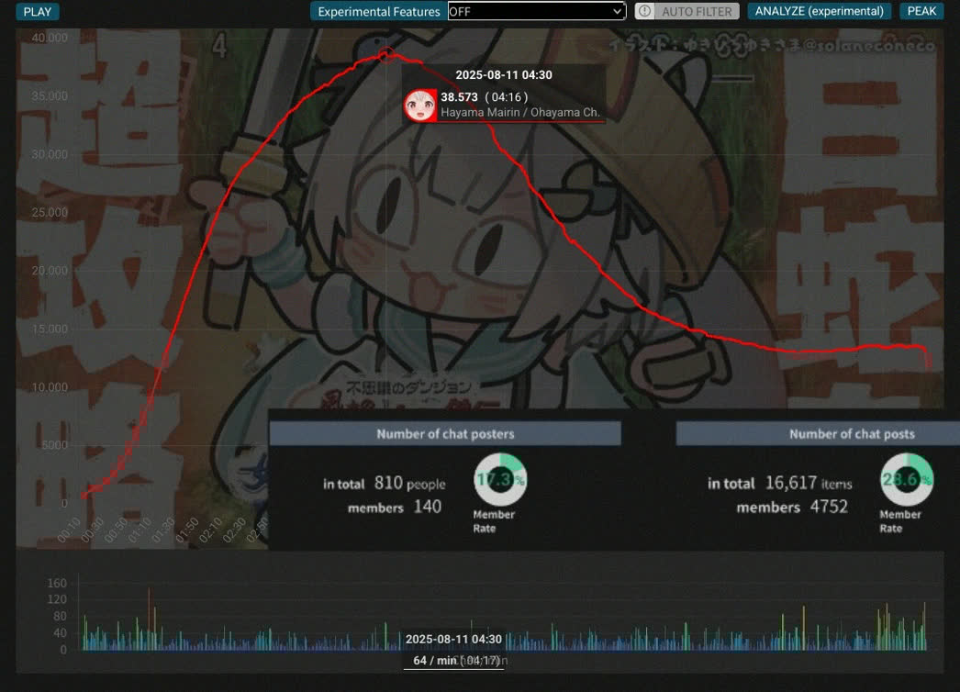The height and width of the screenshot is (692, 960).
Task: Click the 38.573 viewer count in tooltip
Action: [x=459, y=96]
